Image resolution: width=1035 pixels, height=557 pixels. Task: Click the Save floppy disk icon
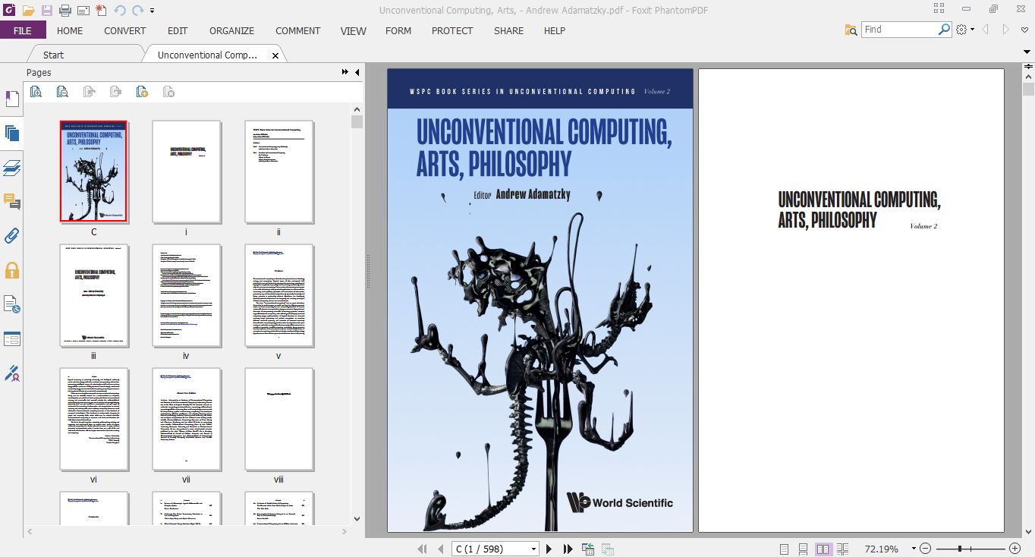47,11
